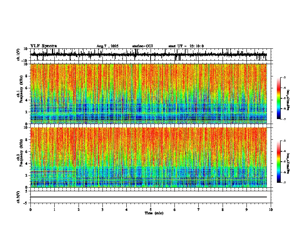Click the "-4" label on ch.2 color scale

[284, 151]
